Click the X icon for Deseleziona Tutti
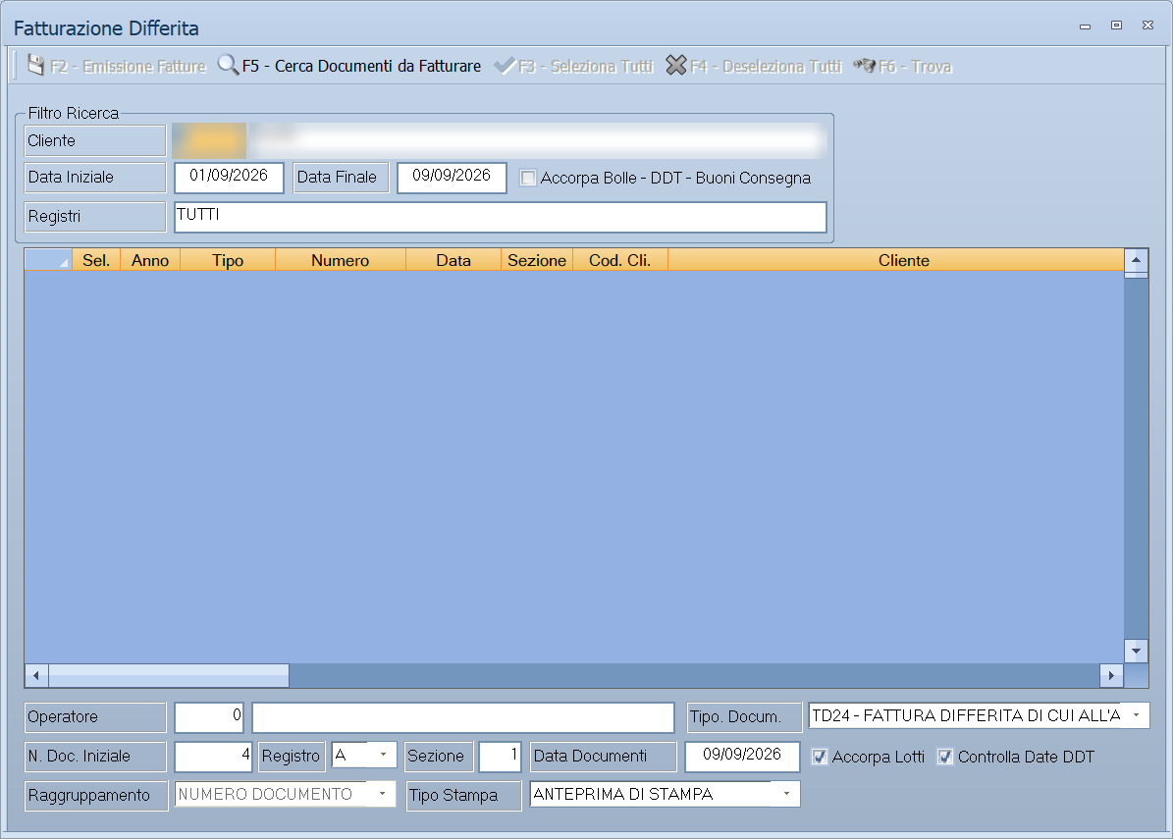This screenshot has height=839, width=1173. point(676,66)
